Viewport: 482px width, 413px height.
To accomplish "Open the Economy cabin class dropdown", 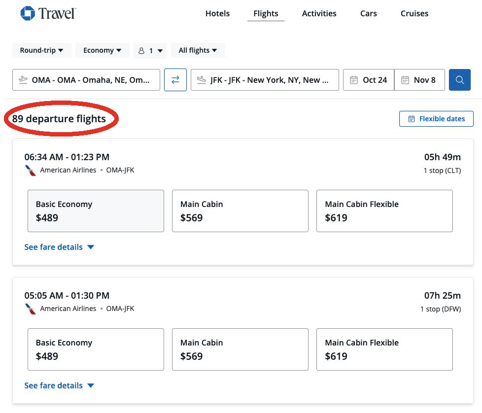I will (x=102, y=50).
